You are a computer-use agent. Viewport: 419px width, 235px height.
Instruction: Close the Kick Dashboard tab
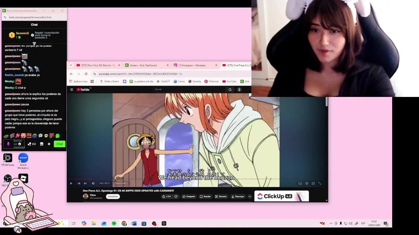(168, 65)
